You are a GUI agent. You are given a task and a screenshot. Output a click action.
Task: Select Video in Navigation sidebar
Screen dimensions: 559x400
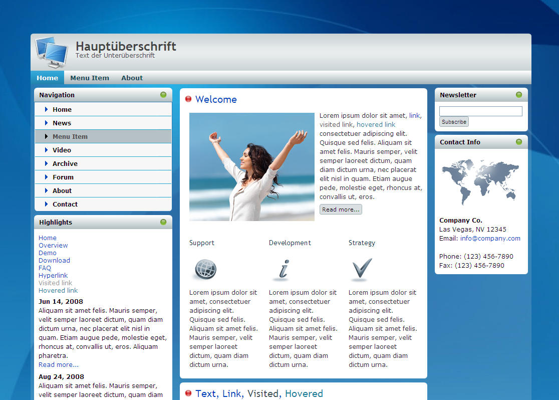click(103, 150)
